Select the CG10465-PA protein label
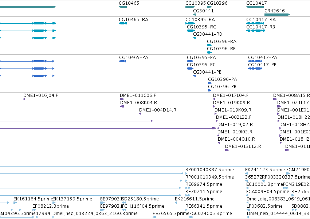Viewport: 310px width, 219px height. (x=134, y=57)
